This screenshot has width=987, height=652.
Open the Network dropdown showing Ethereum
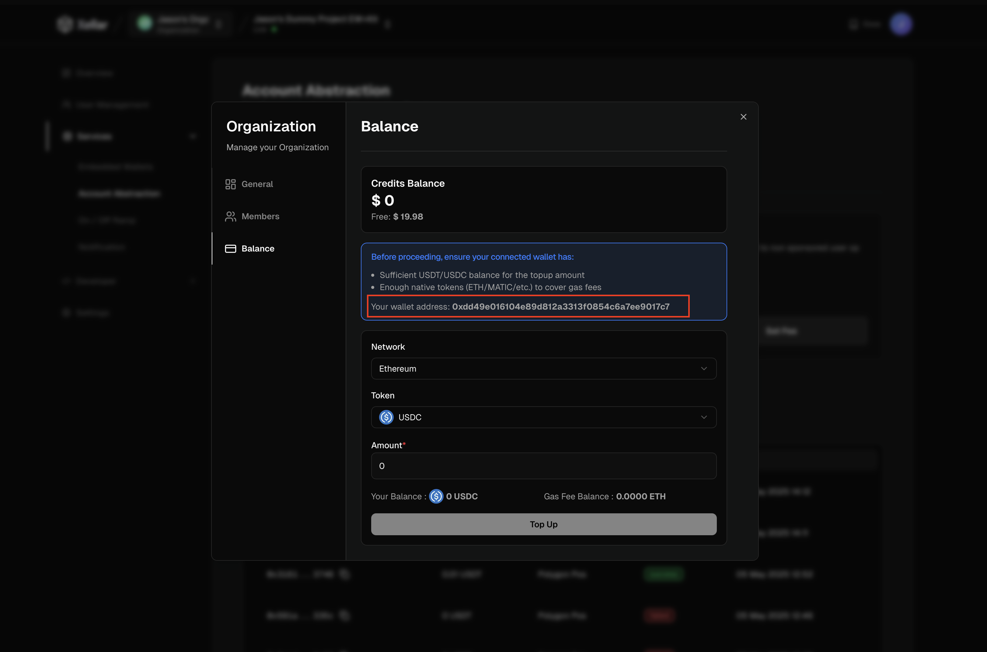[543, 368]
